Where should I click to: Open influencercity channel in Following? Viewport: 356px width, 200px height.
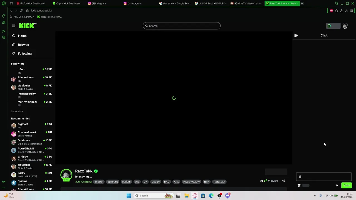31,95
